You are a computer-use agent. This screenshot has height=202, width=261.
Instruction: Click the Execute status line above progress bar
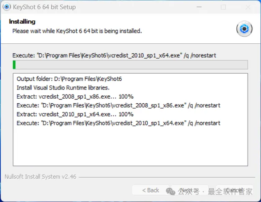(x=114, y=55)
